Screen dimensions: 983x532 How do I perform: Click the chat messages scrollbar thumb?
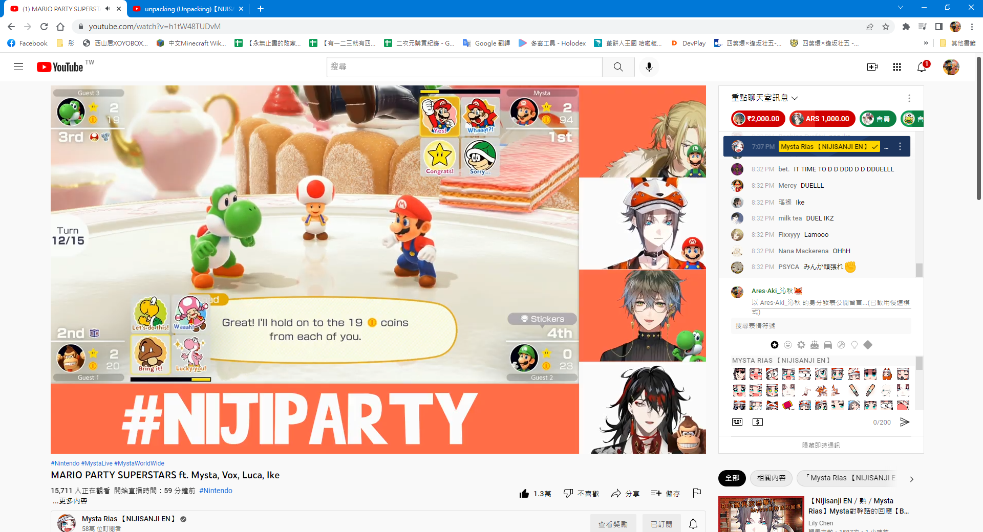pos(919,270)
